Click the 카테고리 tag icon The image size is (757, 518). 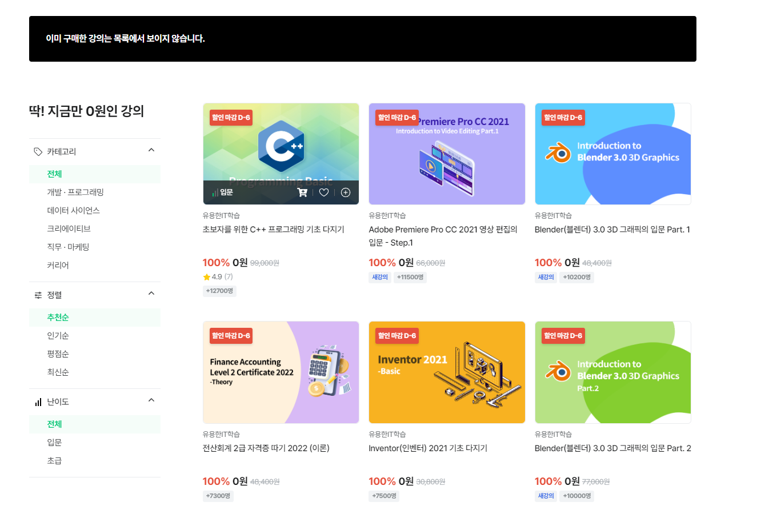[38, 151]
